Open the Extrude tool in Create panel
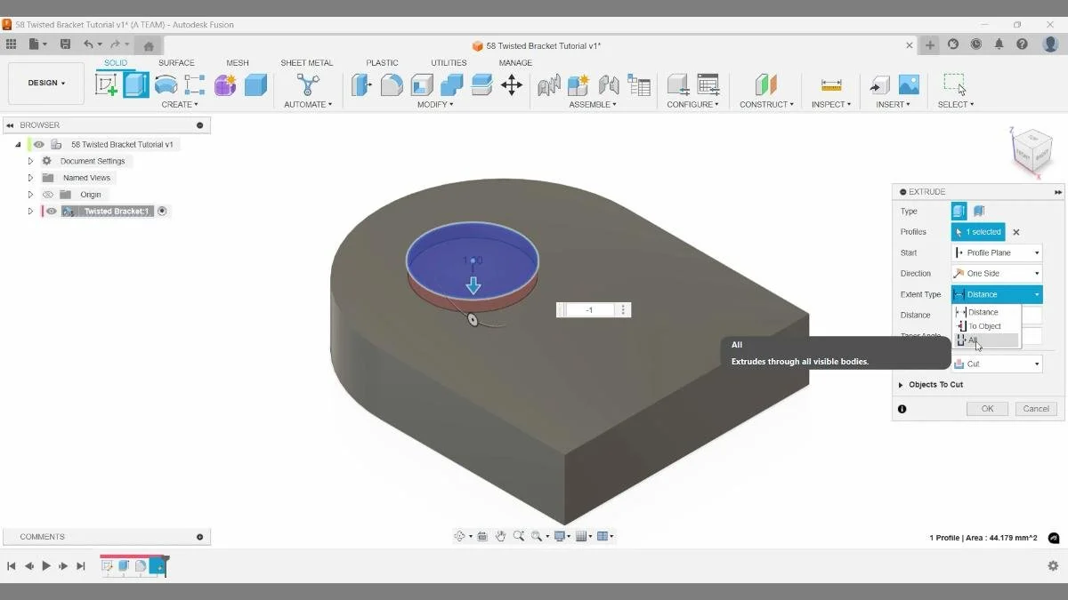 [133, 84]
